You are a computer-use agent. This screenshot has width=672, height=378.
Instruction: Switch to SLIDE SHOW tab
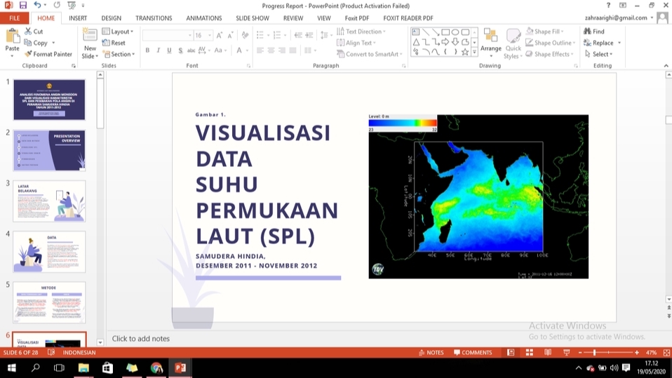253,18
